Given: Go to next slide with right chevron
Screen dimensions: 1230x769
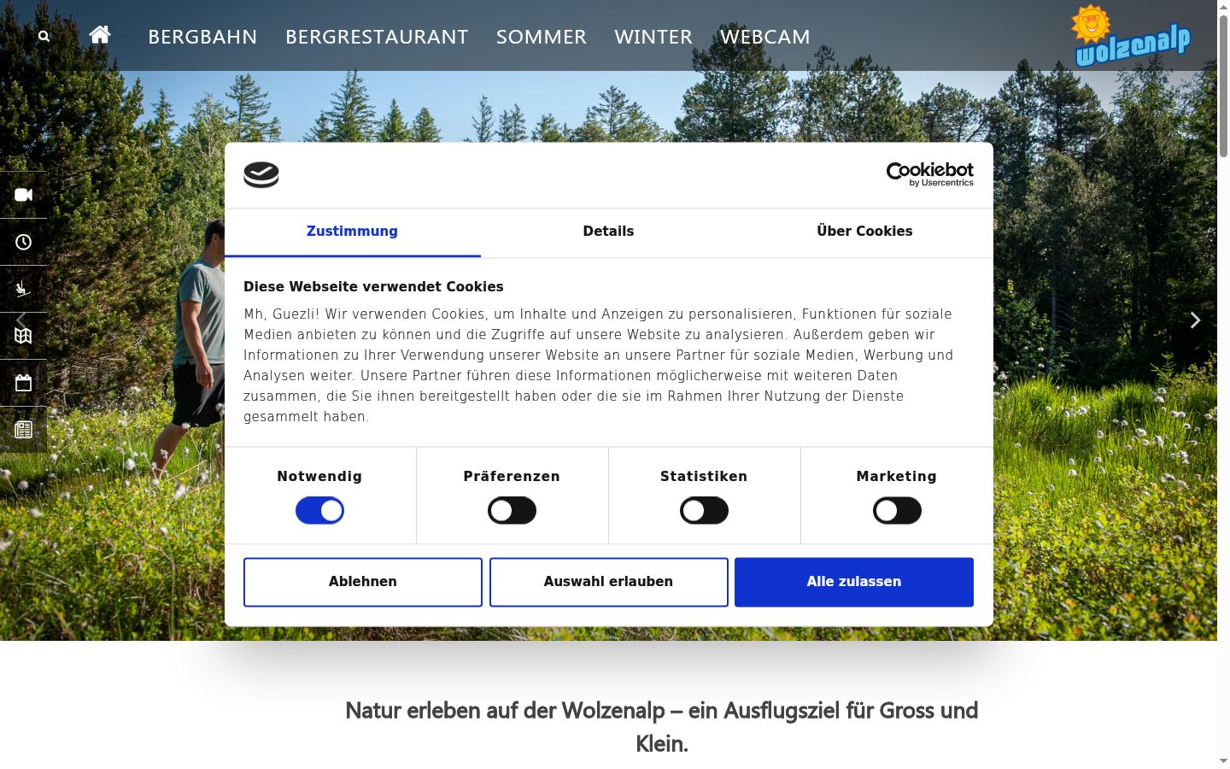Looking at the screenshot, I should pyautogui.click(x=1195, y=320).
